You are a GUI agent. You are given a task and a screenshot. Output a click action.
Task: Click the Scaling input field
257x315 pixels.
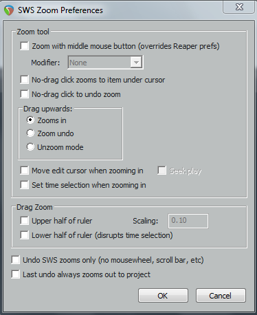click(x=188, y=221)
